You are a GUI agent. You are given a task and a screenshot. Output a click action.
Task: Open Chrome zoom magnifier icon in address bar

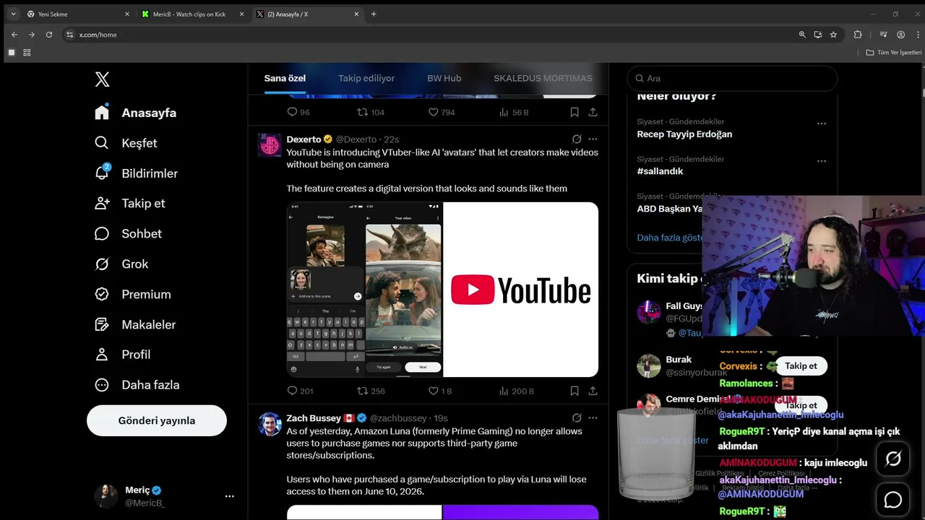[x=801, y=35]
